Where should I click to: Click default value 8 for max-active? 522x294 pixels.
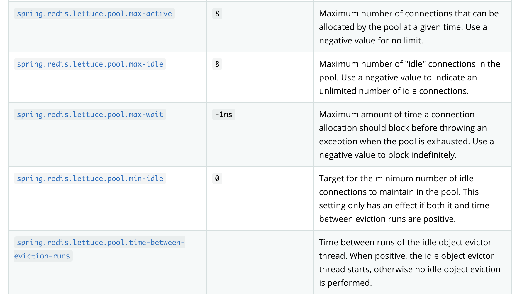(x=217, y=13)
